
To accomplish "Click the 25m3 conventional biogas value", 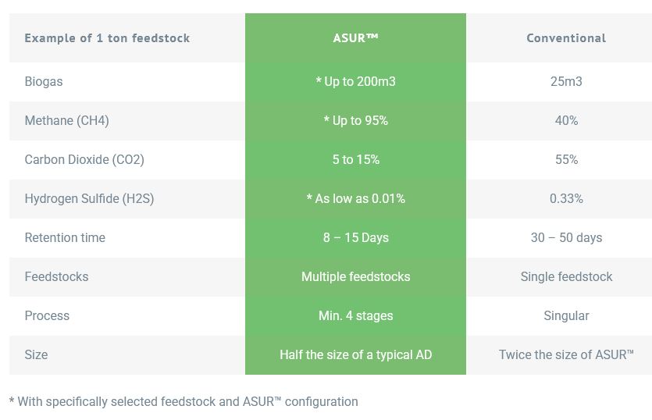I will tap(566, 81).
